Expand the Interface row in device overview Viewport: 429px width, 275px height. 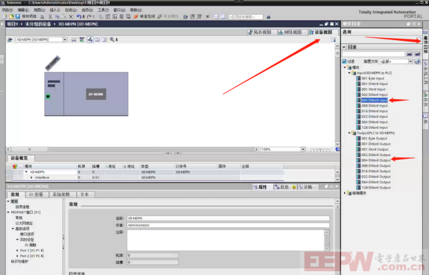pos(32,177)
